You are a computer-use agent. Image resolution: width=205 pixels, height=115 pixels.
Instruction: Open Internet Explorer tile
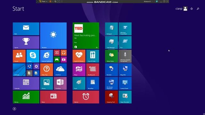click(x=46, y=56)
